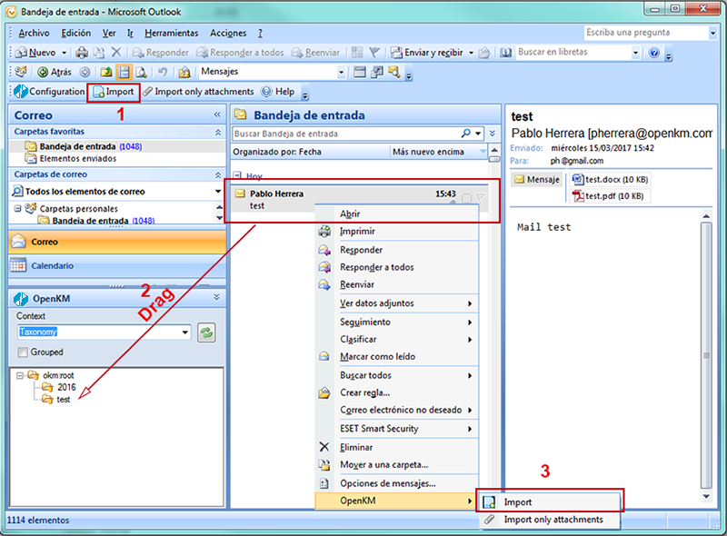Open the Edición menu

76,33
